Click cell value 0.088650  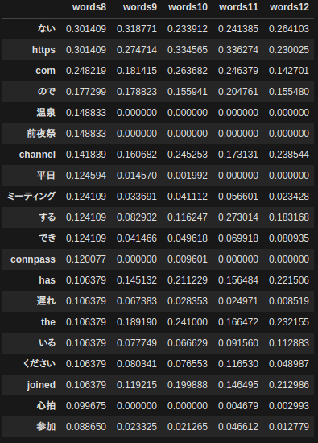(x=86, y=427)
